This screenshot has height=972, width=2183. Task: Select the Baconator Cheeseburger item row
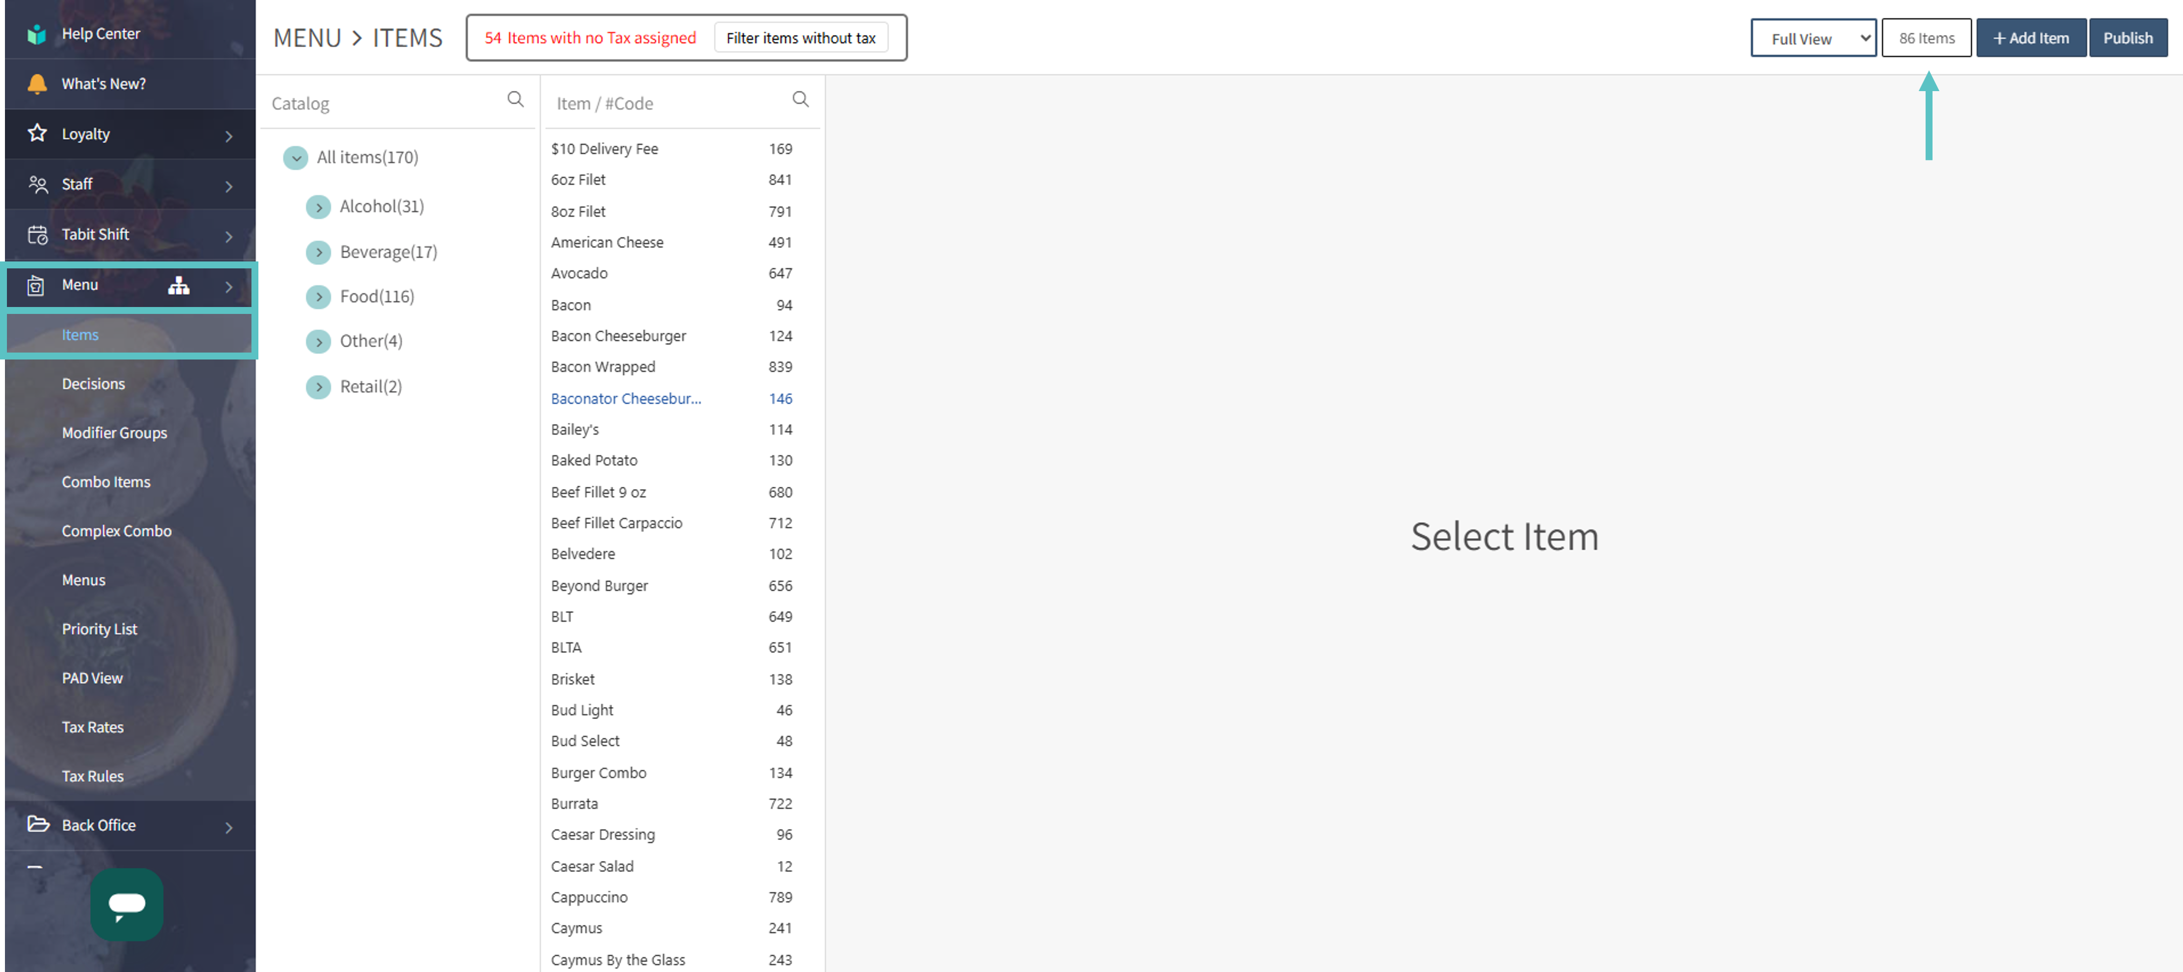(626, 398)
